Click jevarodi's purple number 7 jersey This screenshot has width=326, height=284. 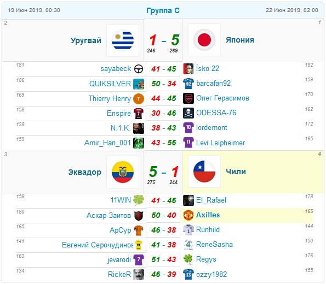point(139,260)
